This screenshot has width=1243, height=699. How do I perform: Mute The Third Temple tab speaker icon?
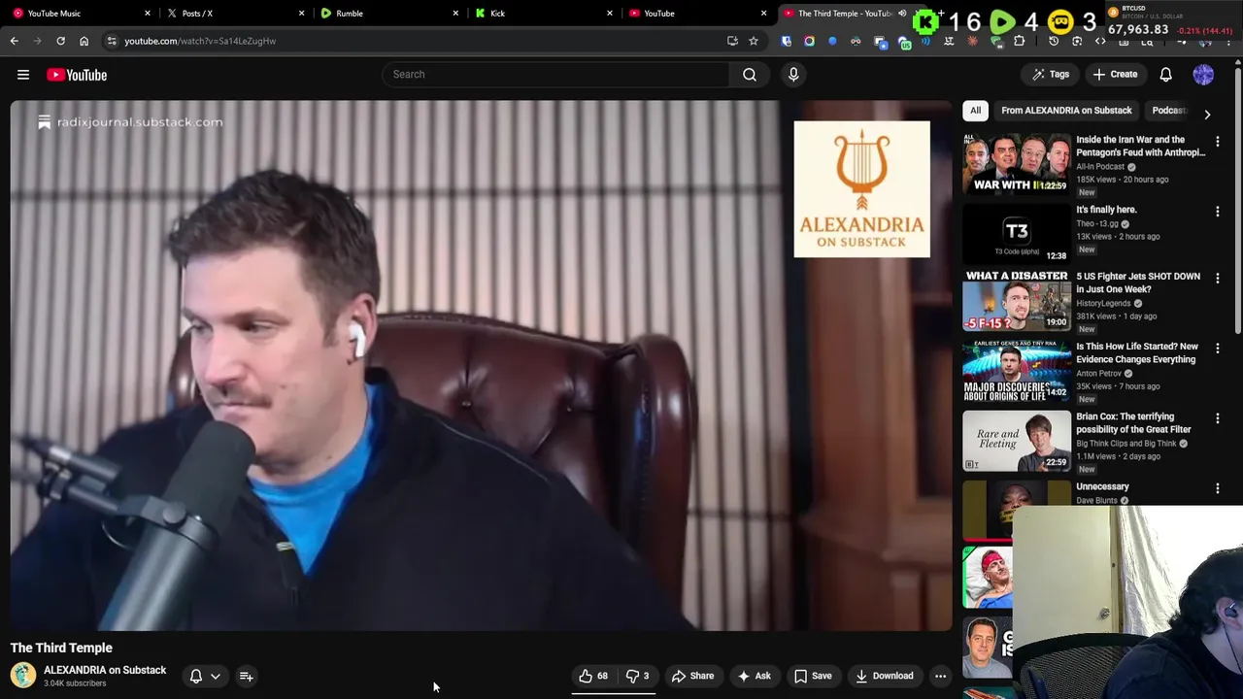[x=902, y=13]
